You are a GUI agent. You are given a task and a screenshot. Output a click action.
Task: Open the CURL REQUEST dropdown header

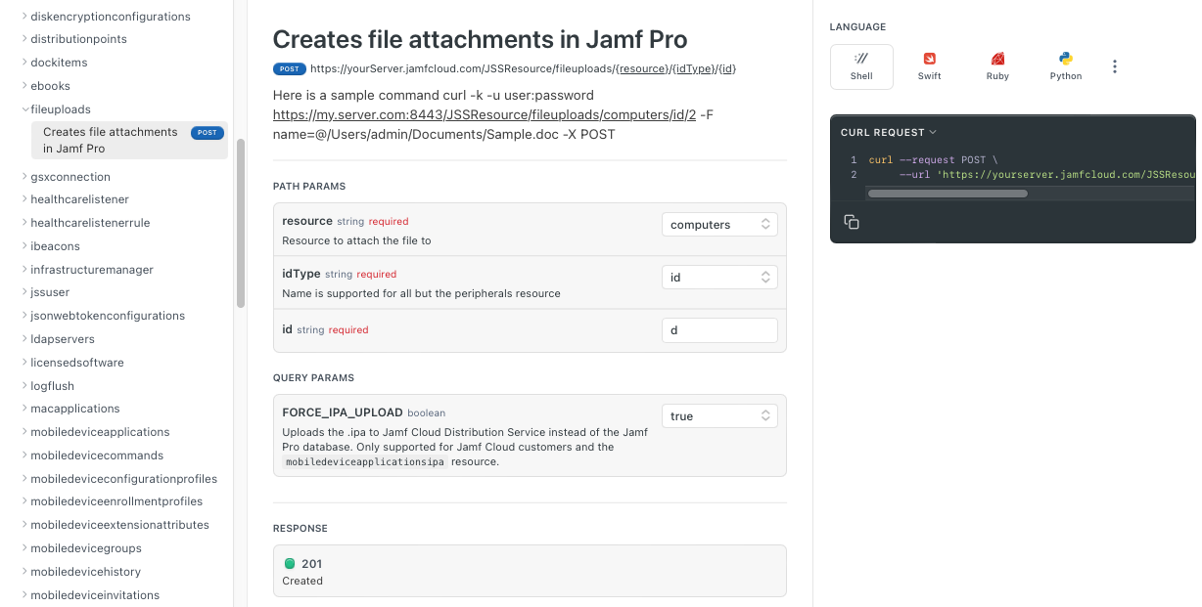point(889,132)
